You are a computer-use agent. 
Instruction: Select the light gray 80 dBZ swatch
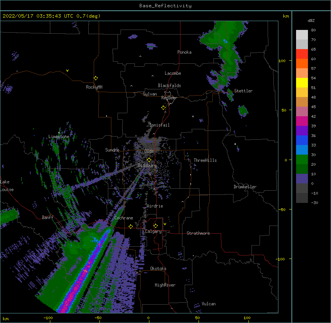302,35
